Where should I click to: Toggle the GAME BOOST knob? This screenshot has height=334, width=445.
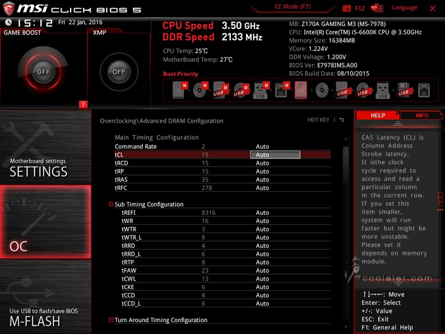click(43, 72)
